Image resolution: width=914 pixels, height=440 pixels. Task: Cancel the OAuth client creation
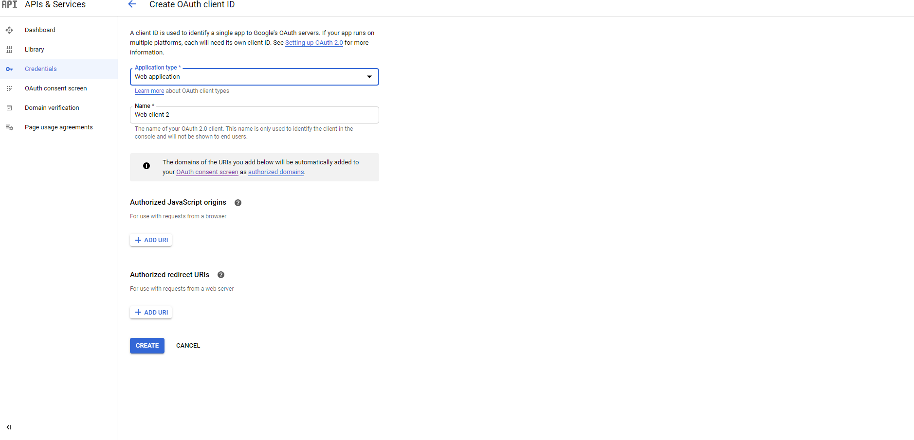point(188,346)
